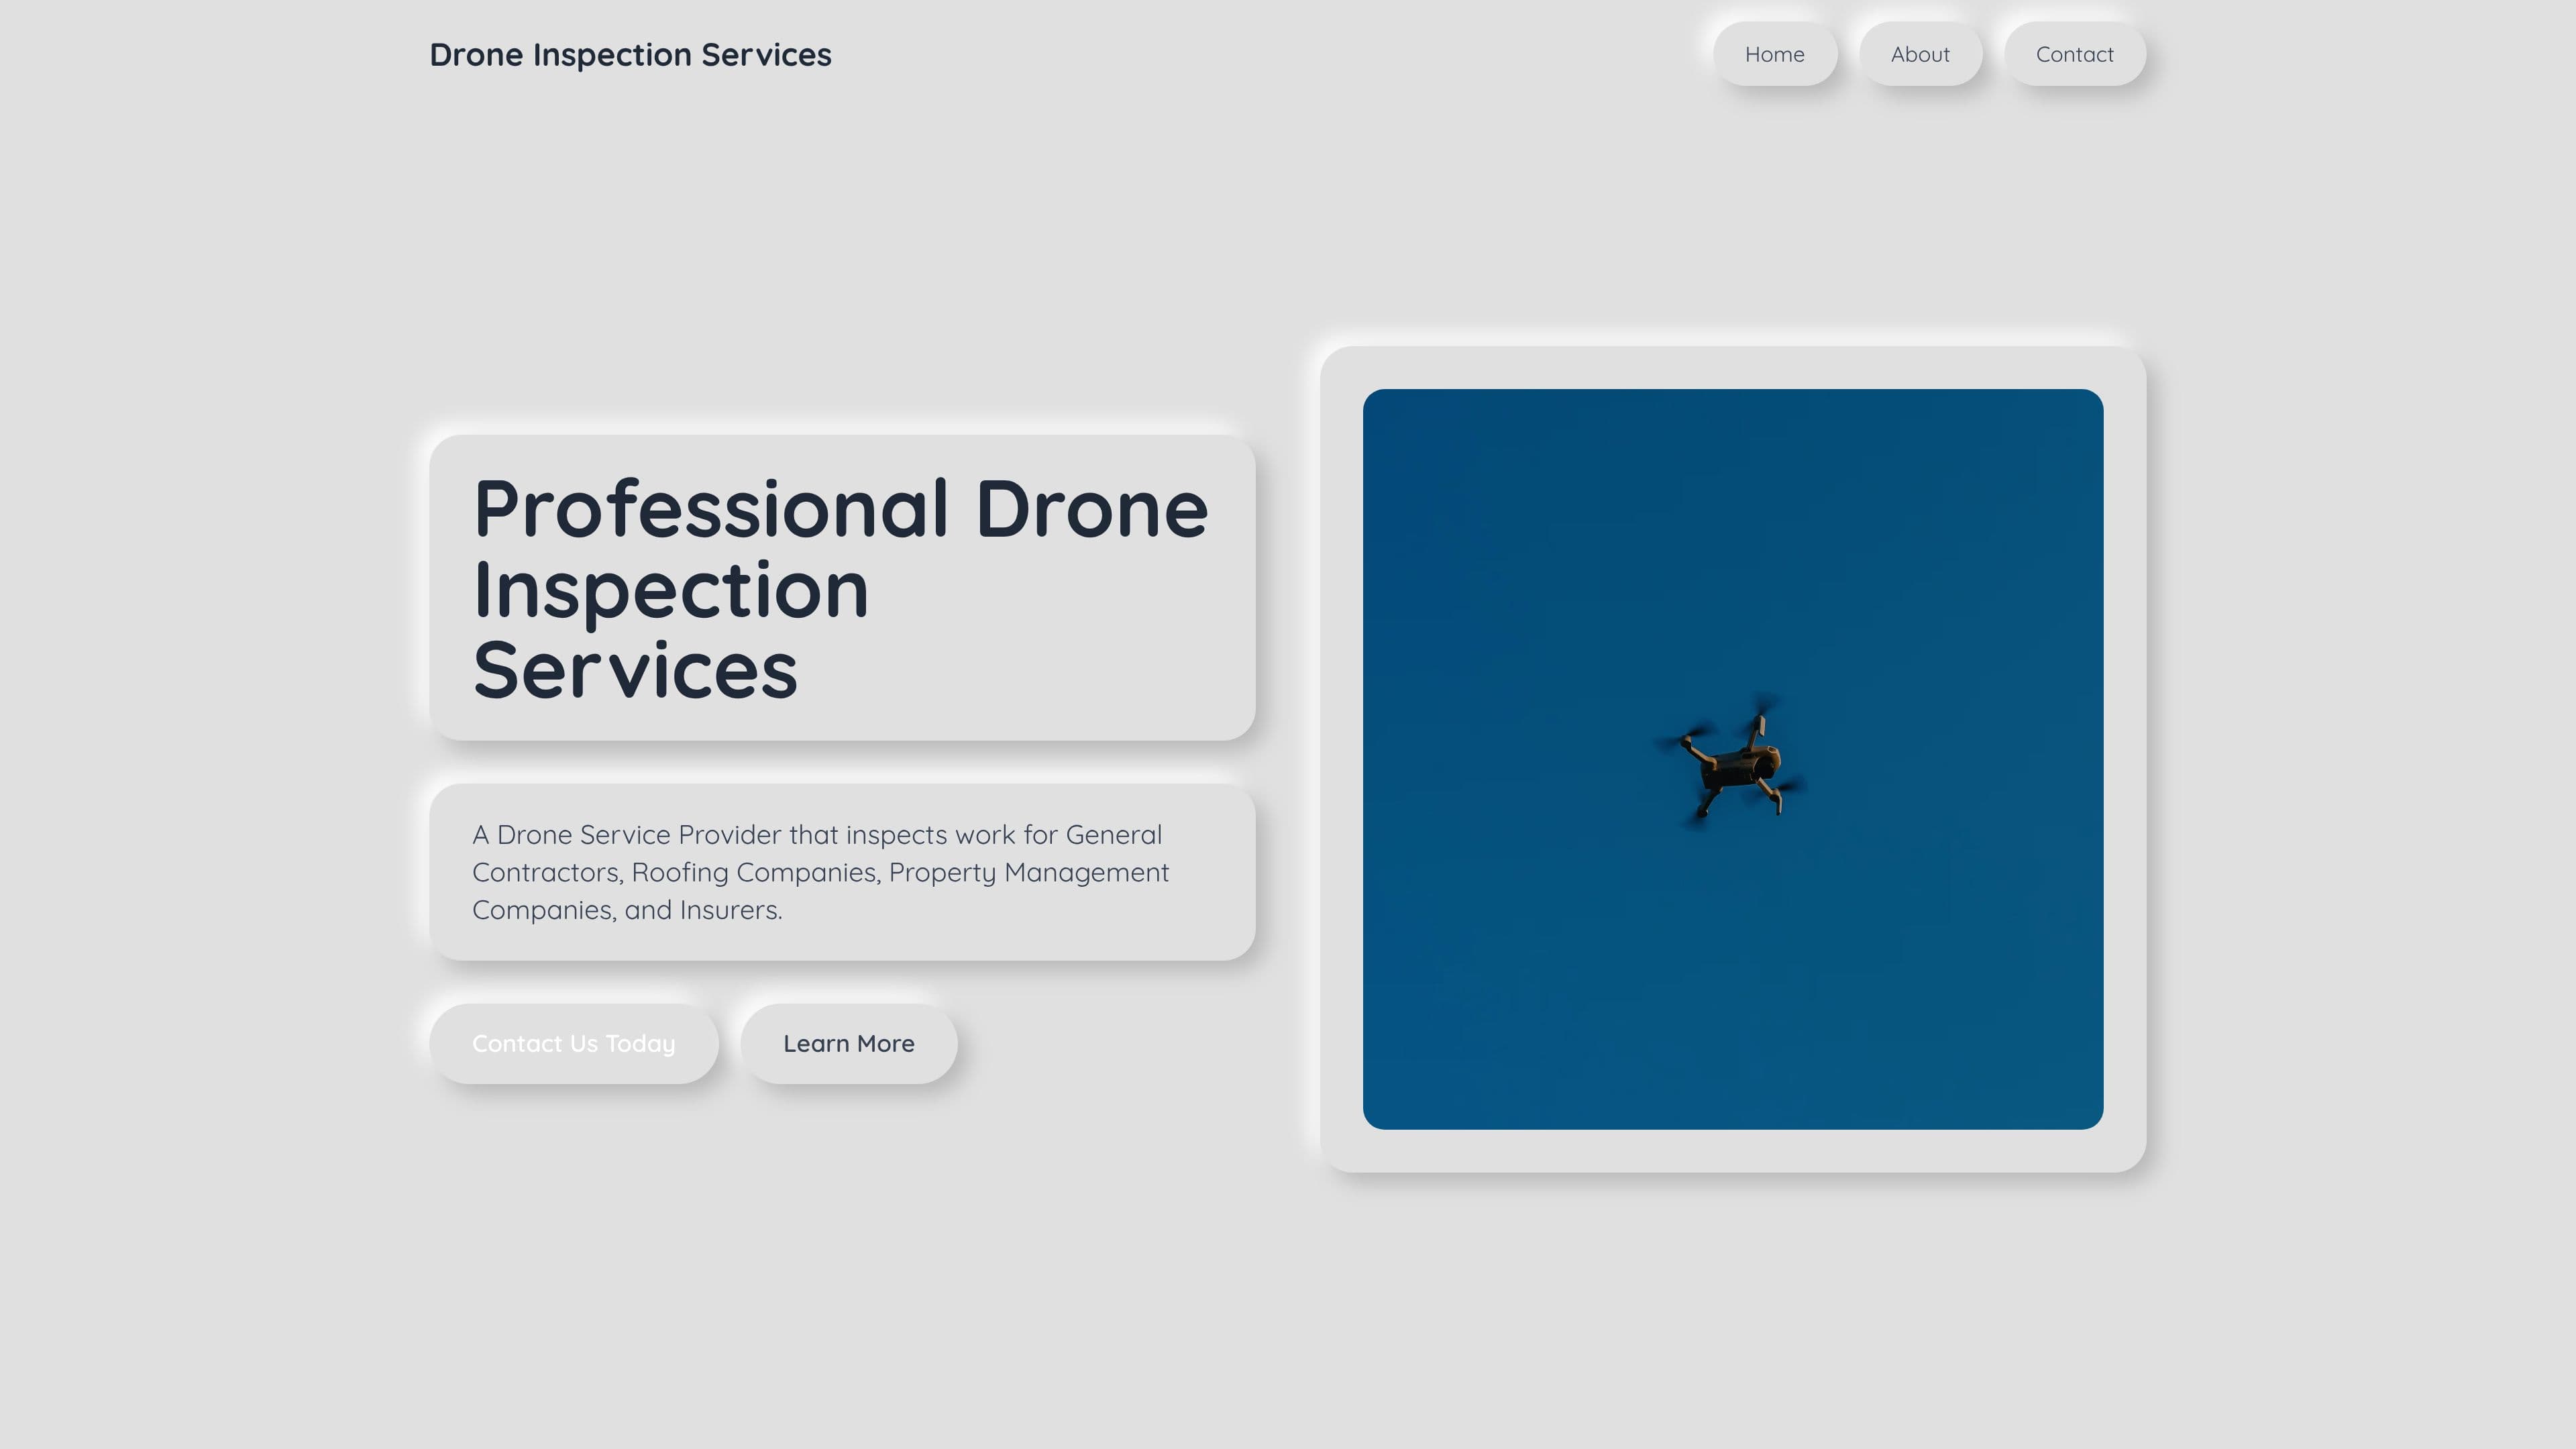Click 'Property Management' in the description

tap(1028, 872)
